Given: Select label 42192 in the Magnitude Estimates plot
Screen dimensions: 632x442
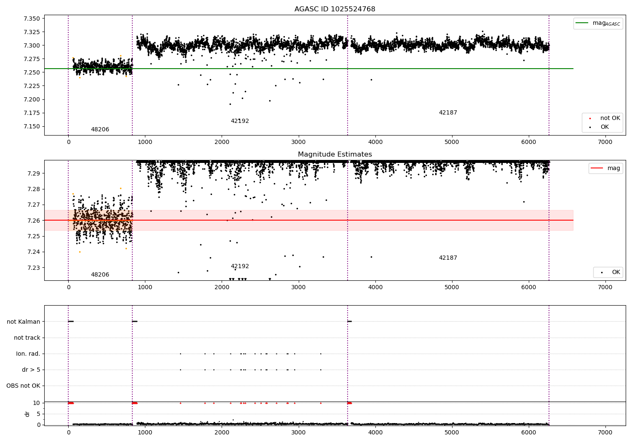Looking at the screenshot, I should click(x=240, y=266).
